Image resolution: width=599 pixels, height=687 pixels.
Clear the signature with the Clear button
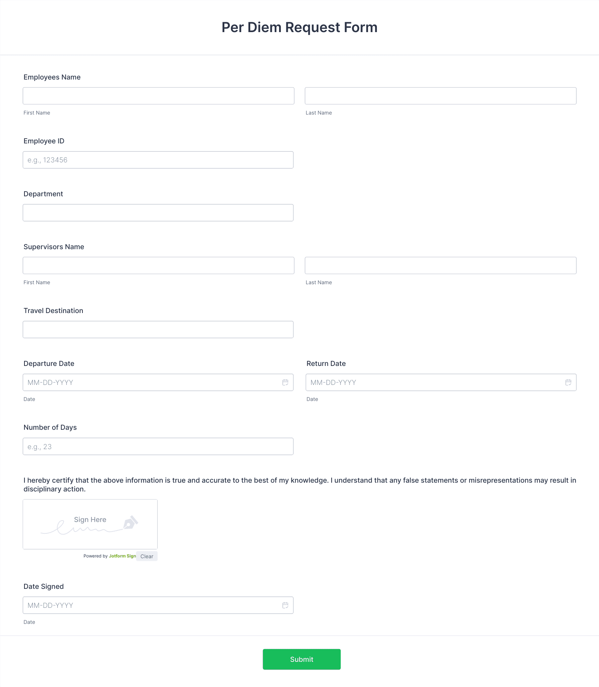pos(147,556)
